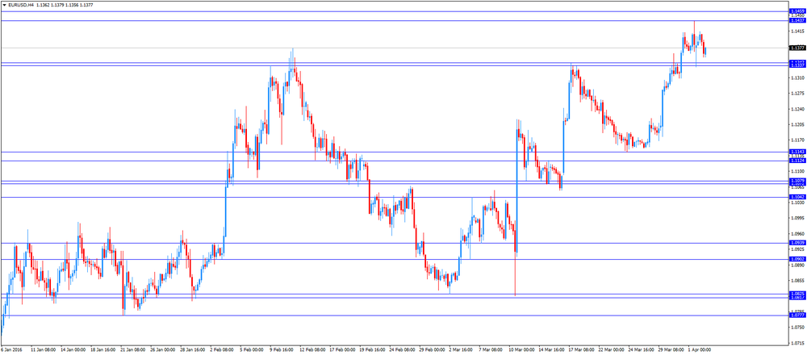807x355 pixels.
Task: Click the 14 Mar 16:00 time label
Action: coord(552,350)
